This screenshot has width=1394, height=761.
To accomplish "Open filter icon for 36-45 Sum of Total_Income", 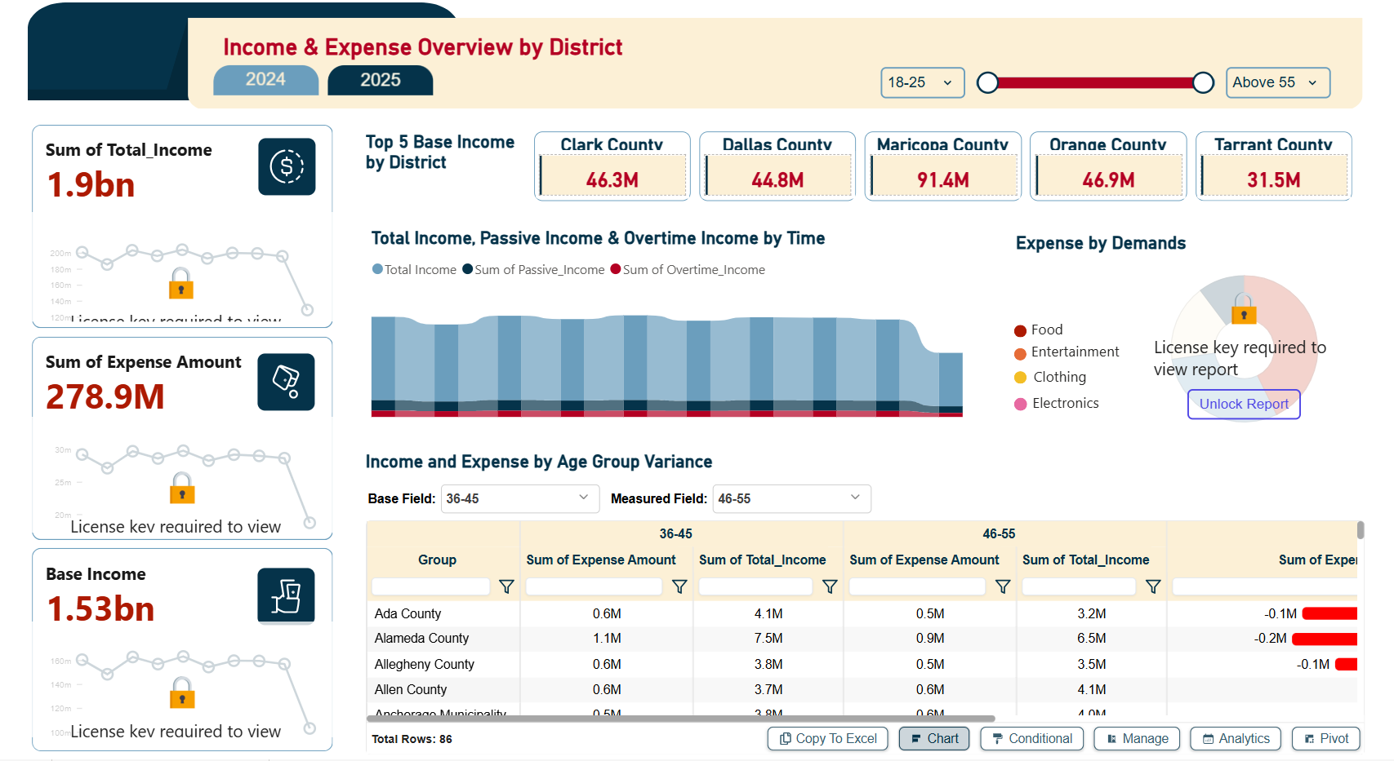I will coord(830,586).
